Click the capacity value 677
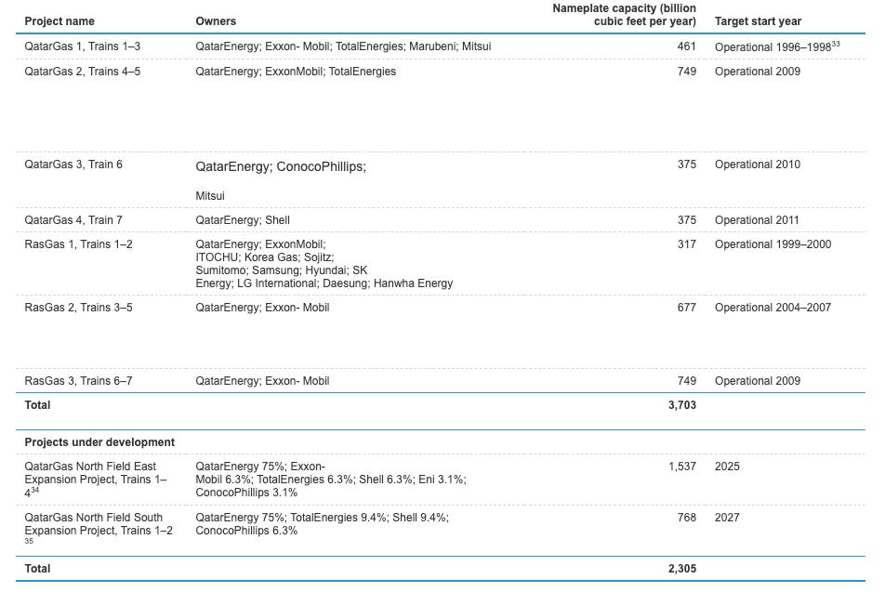Screen dimensions: 885x592 [686, 309]
